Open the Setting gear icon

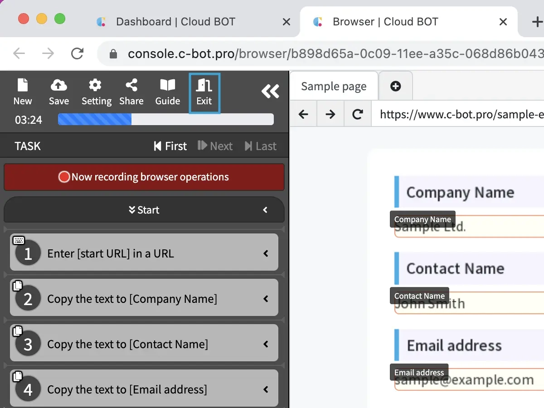click(x=96, y=92)
